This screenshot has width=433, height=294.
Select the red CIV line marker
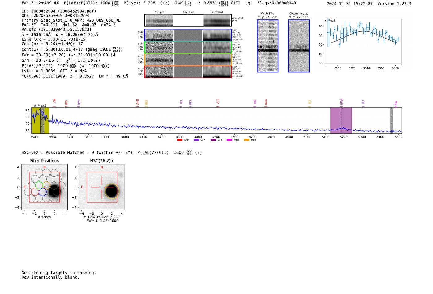pos(218,103)
